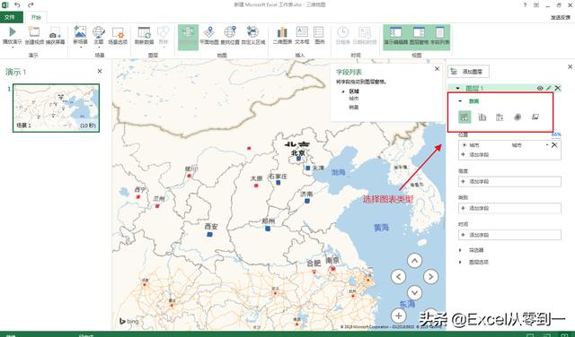Rename Layer 1 with the pencil icon

click(x=549, y=88)
